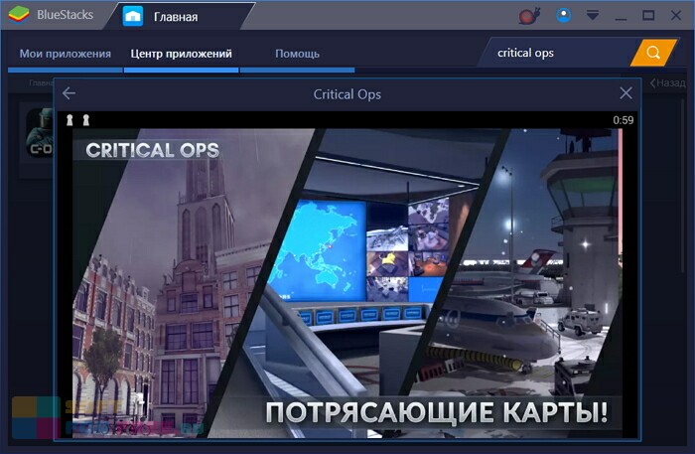Screen dimensions: 695x454
Task: Click the 0:59 video timer
Action: pyautogui.click(x=623, y=120)
